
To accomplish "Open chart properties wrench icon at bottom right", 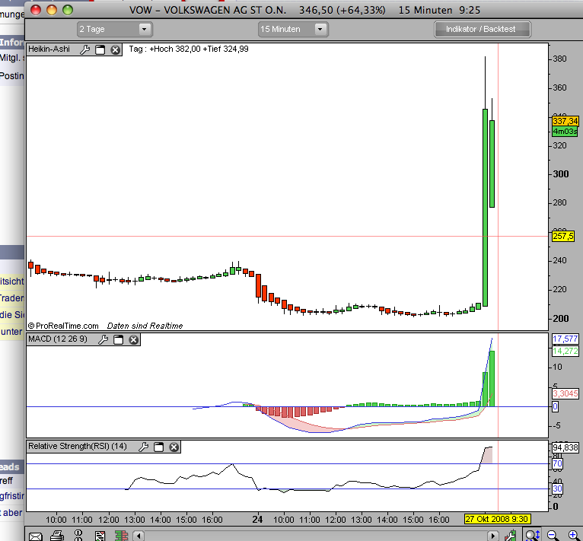I will point(511,536).
